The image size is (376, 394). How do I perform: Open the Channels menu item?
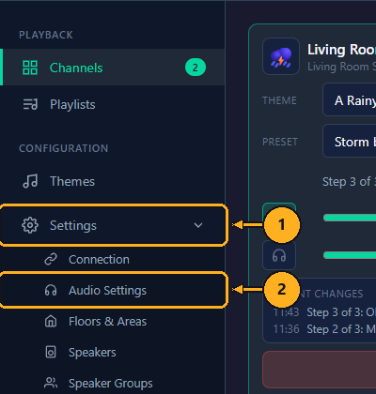coord(112,68)
